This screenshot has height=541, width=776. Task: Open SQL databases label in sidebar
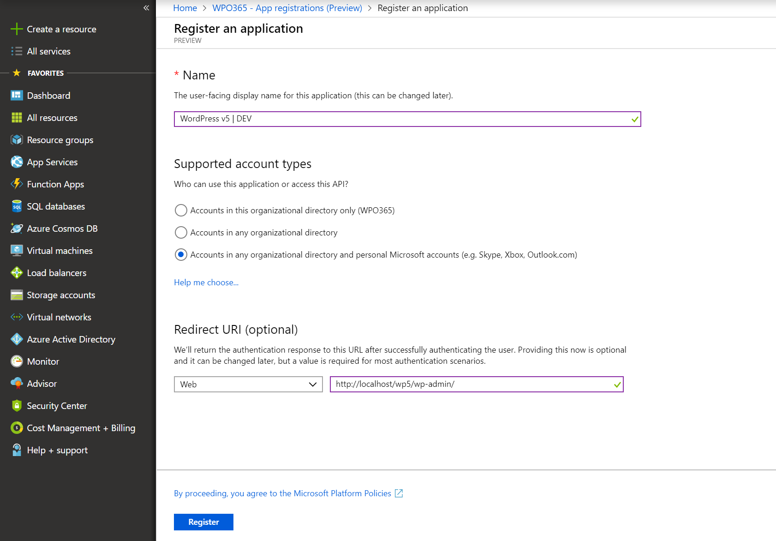56,206
